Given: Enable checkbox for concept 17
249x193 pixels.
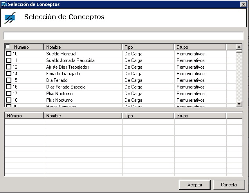Looking at the screenshot, I should [x=9, y=94].
